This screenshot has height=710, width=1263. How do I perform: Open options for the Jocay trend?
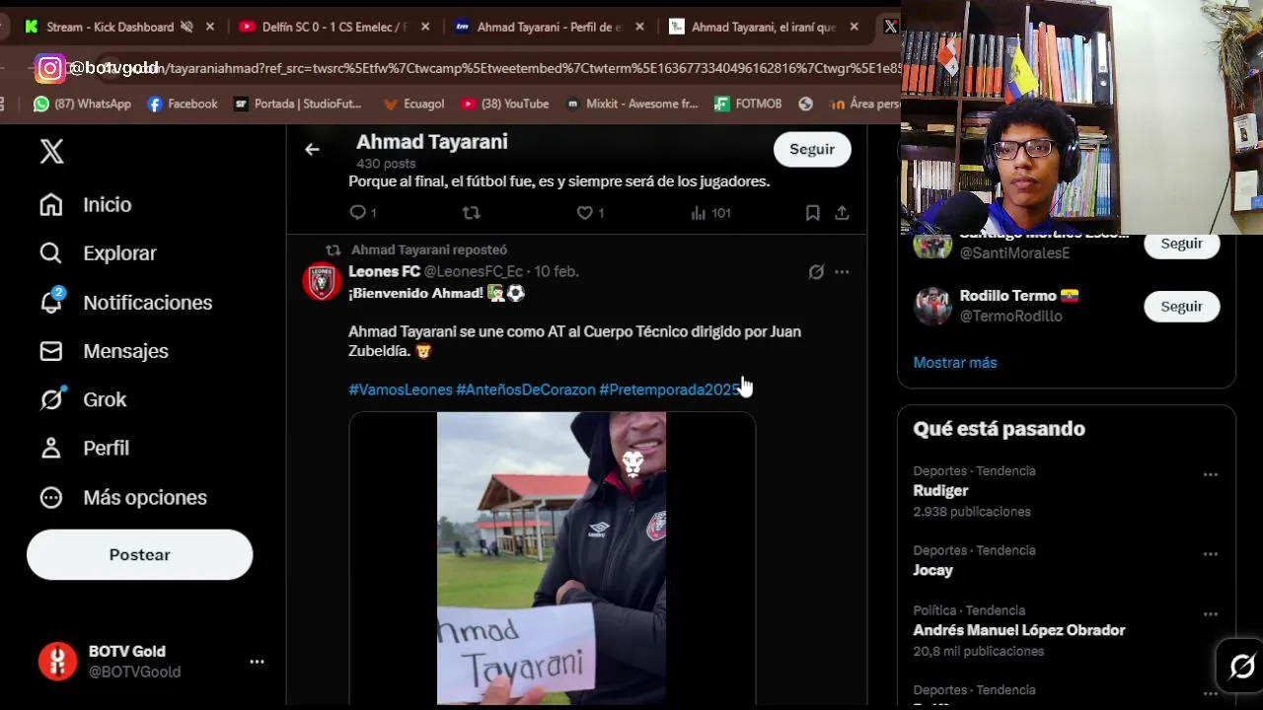tap(1210, 555)
